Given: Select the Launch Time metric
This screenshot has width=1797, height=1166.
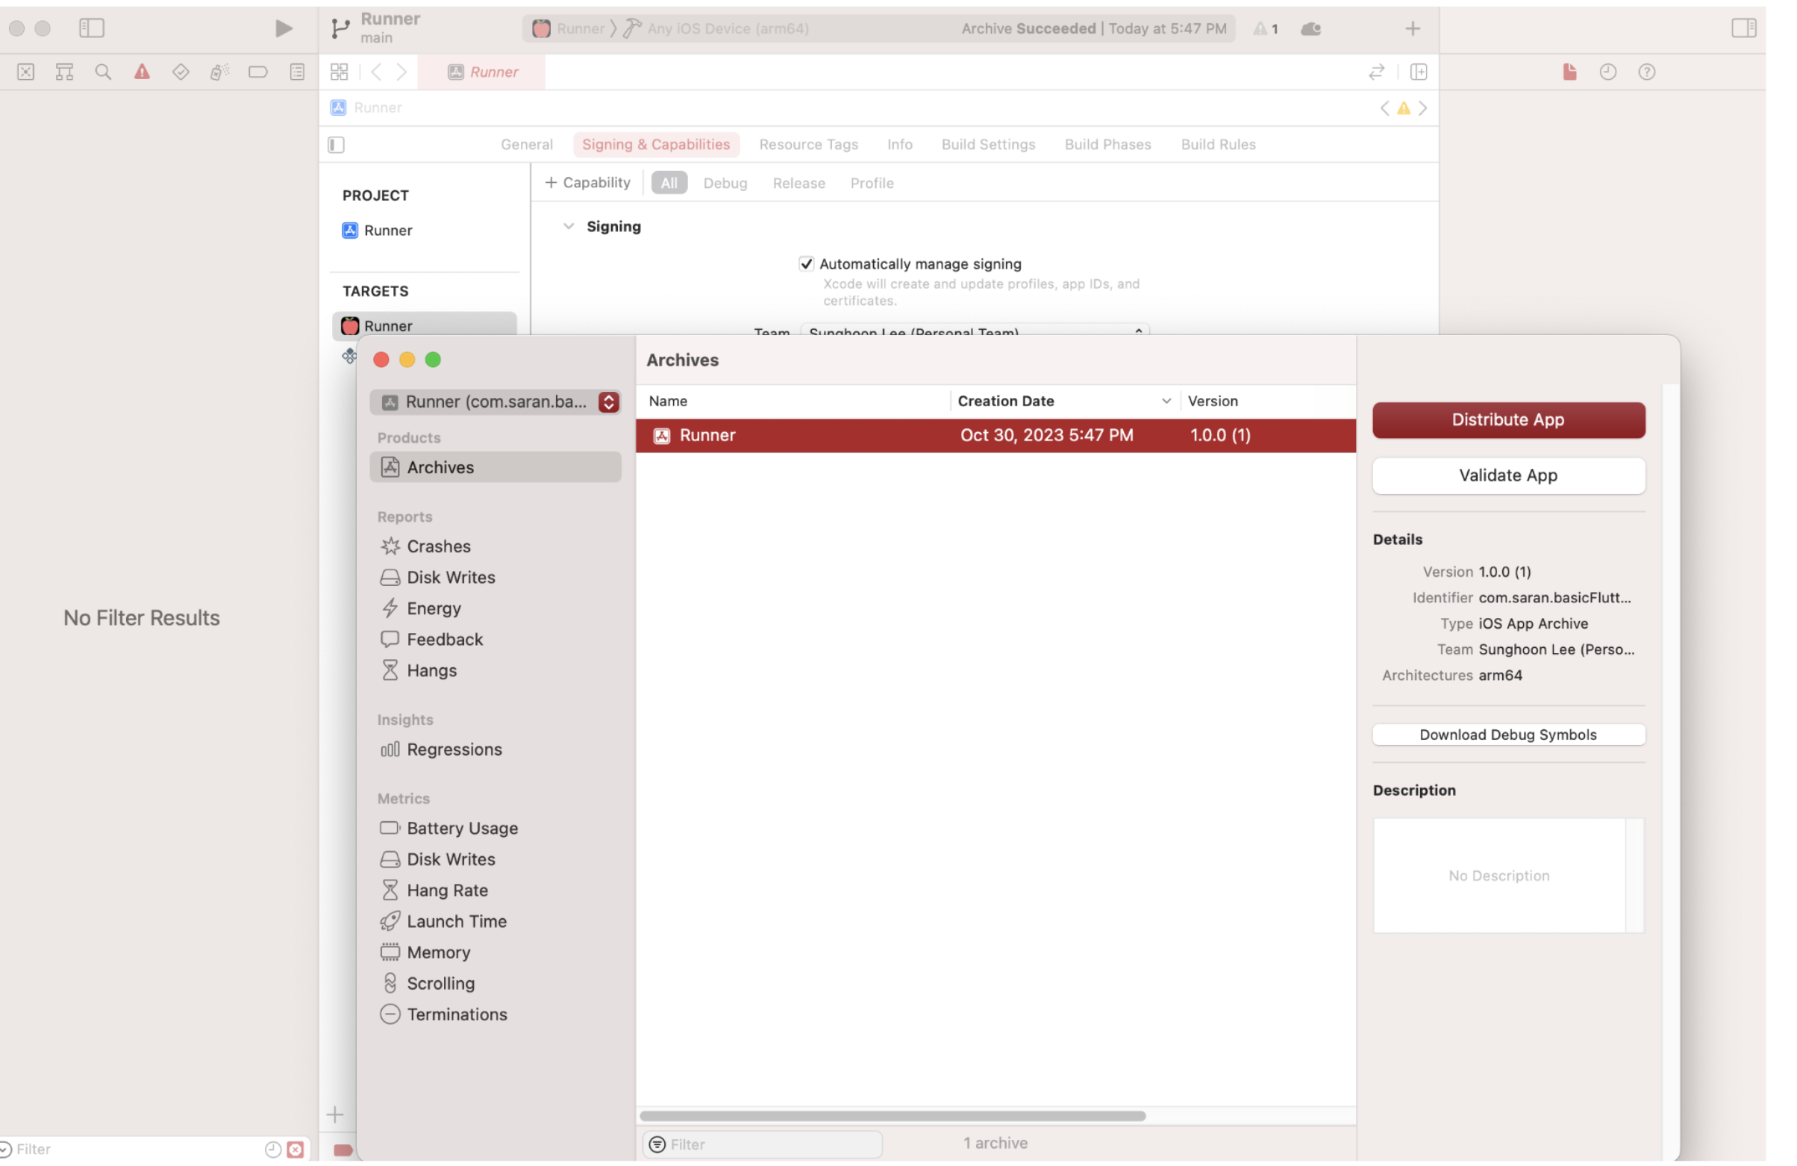Looking at the screenshot, I should [x=456, y=922].
